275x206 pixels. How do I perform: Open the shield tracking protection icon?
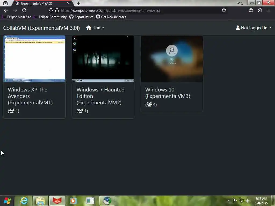pos(51,10)
